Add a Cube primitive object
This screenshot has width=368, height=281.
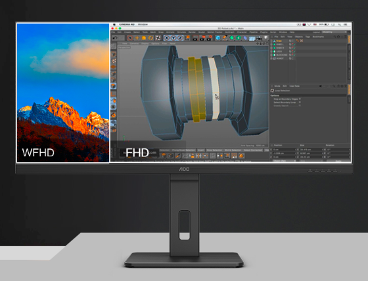click(218, 38)
